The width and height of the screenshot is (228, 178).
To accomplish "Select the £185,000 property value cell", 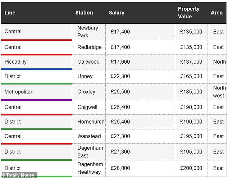I will tap(191, 92).
